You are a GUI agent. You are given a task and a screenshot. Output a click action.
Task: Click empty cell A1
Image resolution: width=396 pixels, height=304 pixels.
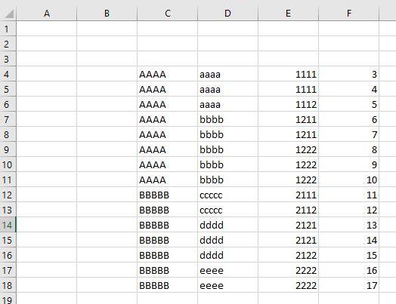(46, 29)
